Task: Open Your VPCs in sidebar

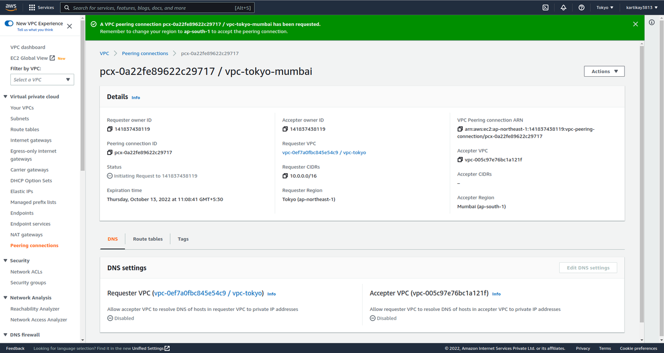Action: [22, 108]
